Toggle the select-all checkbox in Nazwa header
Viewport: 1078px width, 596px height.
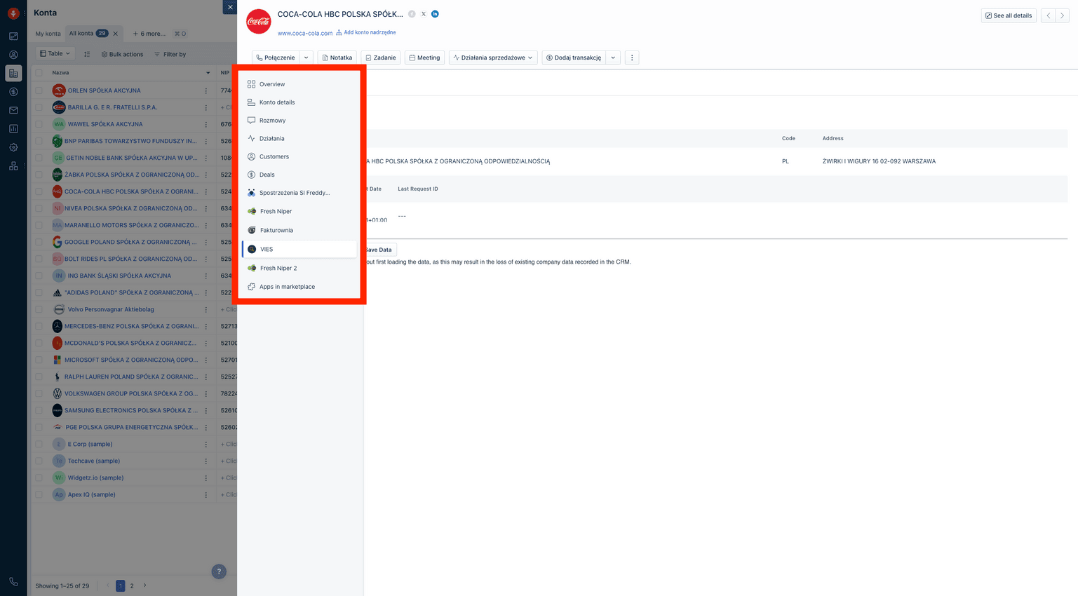click(x=39, y=73)
